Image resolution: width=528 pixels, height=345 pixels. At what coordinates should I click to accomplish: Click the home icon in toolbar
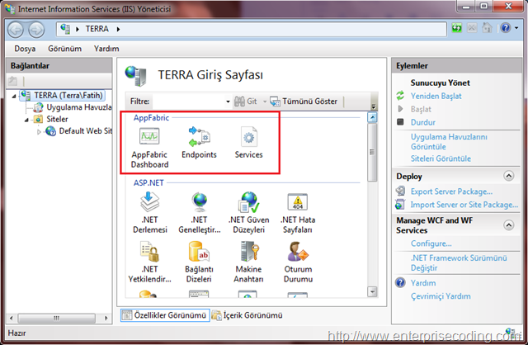coord(487,27)
